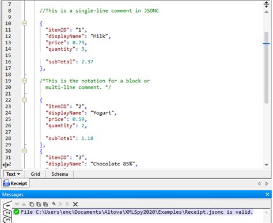Copy all messages using third copy icon

click(x=45, y=204)
